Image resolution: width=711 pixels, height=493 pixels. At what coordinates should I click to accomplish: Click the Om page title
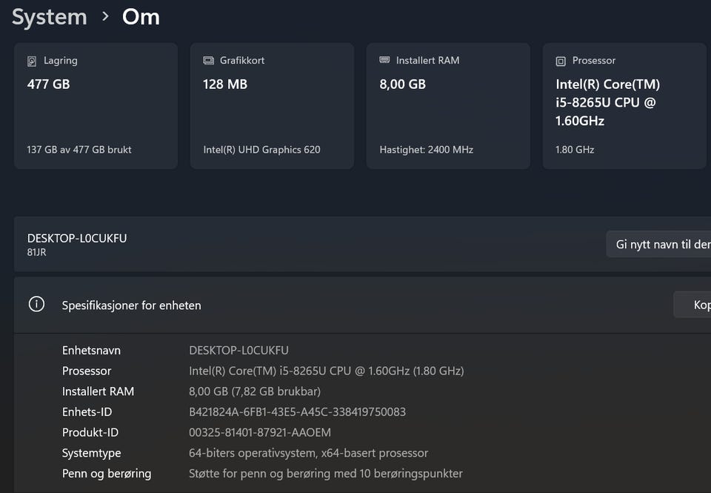(x=141, y=16)
